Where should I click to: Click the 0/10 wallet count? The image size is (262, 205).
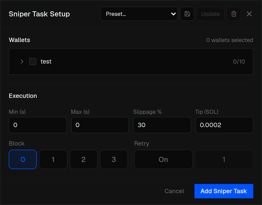coord(239,61)
